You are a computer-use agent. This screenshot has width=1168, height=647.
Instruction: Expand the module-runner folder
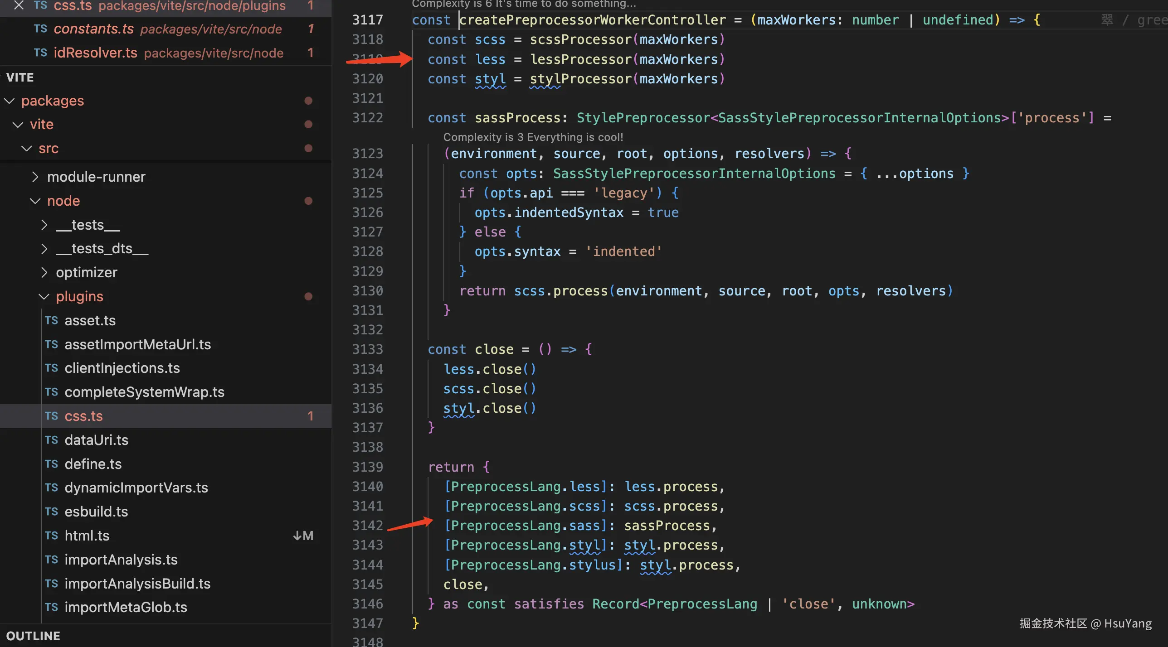coord(35,177)
